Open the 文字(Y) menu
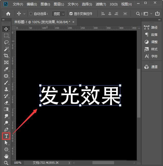The height and width of the screenshot is (166, 163). (73, 4)
